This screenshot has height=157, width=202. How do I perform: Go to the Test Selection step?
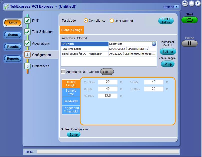click(42, 32)
